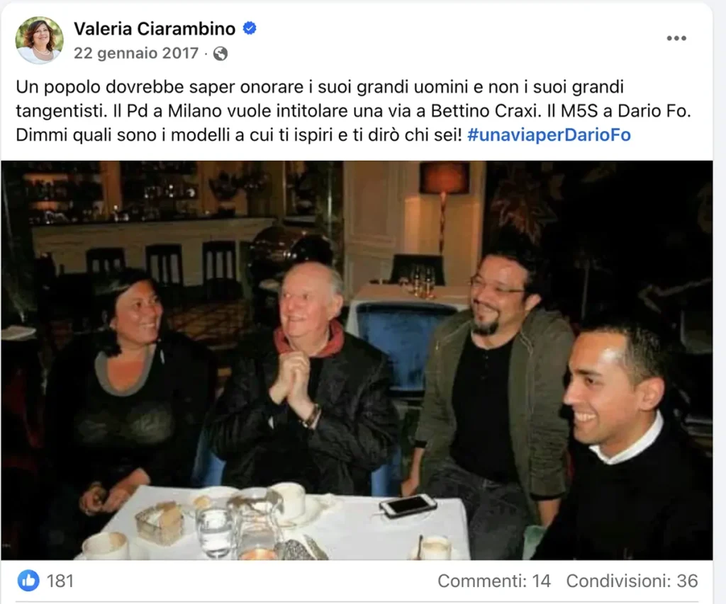The height and width of the screenshot is (604, 726).
Task: Click the glass of water in photo
Action: tap(214, 532)
